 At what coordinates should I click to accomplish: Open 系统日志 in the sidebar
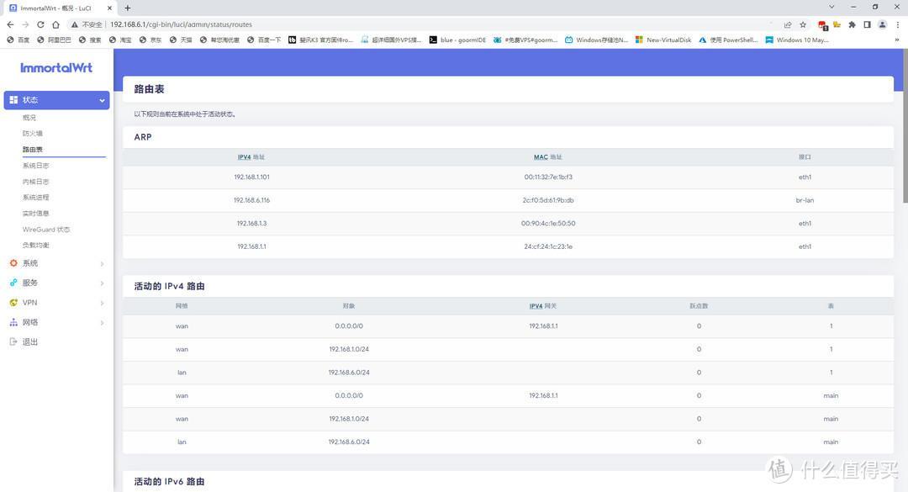(36, 166)
